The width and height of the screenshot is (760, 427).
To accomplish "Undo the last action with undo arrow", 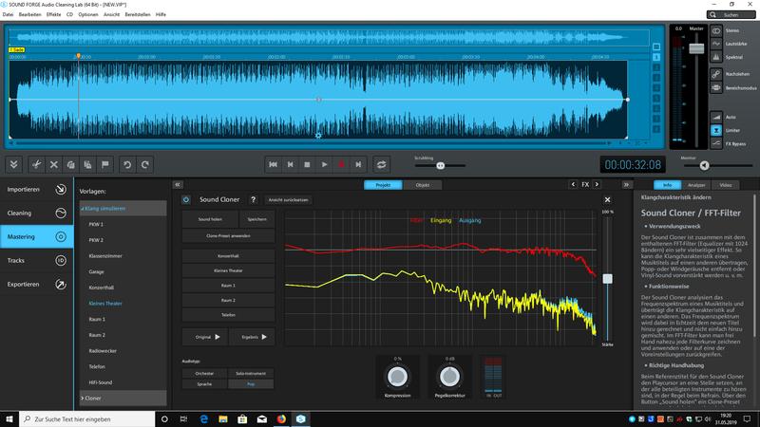I will point(127,164).
